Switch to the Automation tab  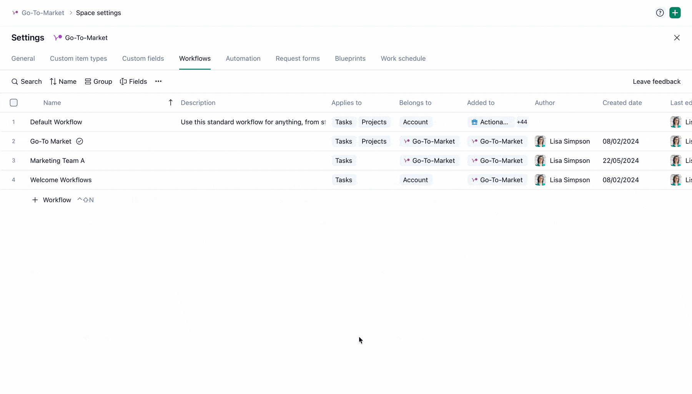point(243,58)
